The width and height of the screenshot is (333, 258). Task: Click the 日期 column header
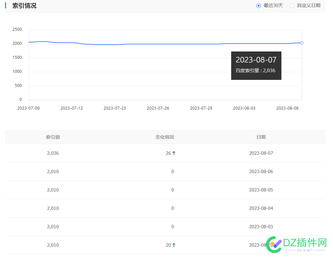(261, 137)
